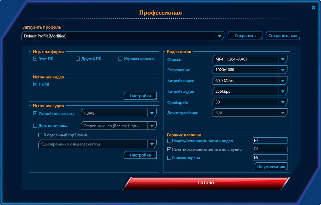Reset hotkeys with По умолчанию button
This screenshot has height=205, width=321.
pos(271,167)
